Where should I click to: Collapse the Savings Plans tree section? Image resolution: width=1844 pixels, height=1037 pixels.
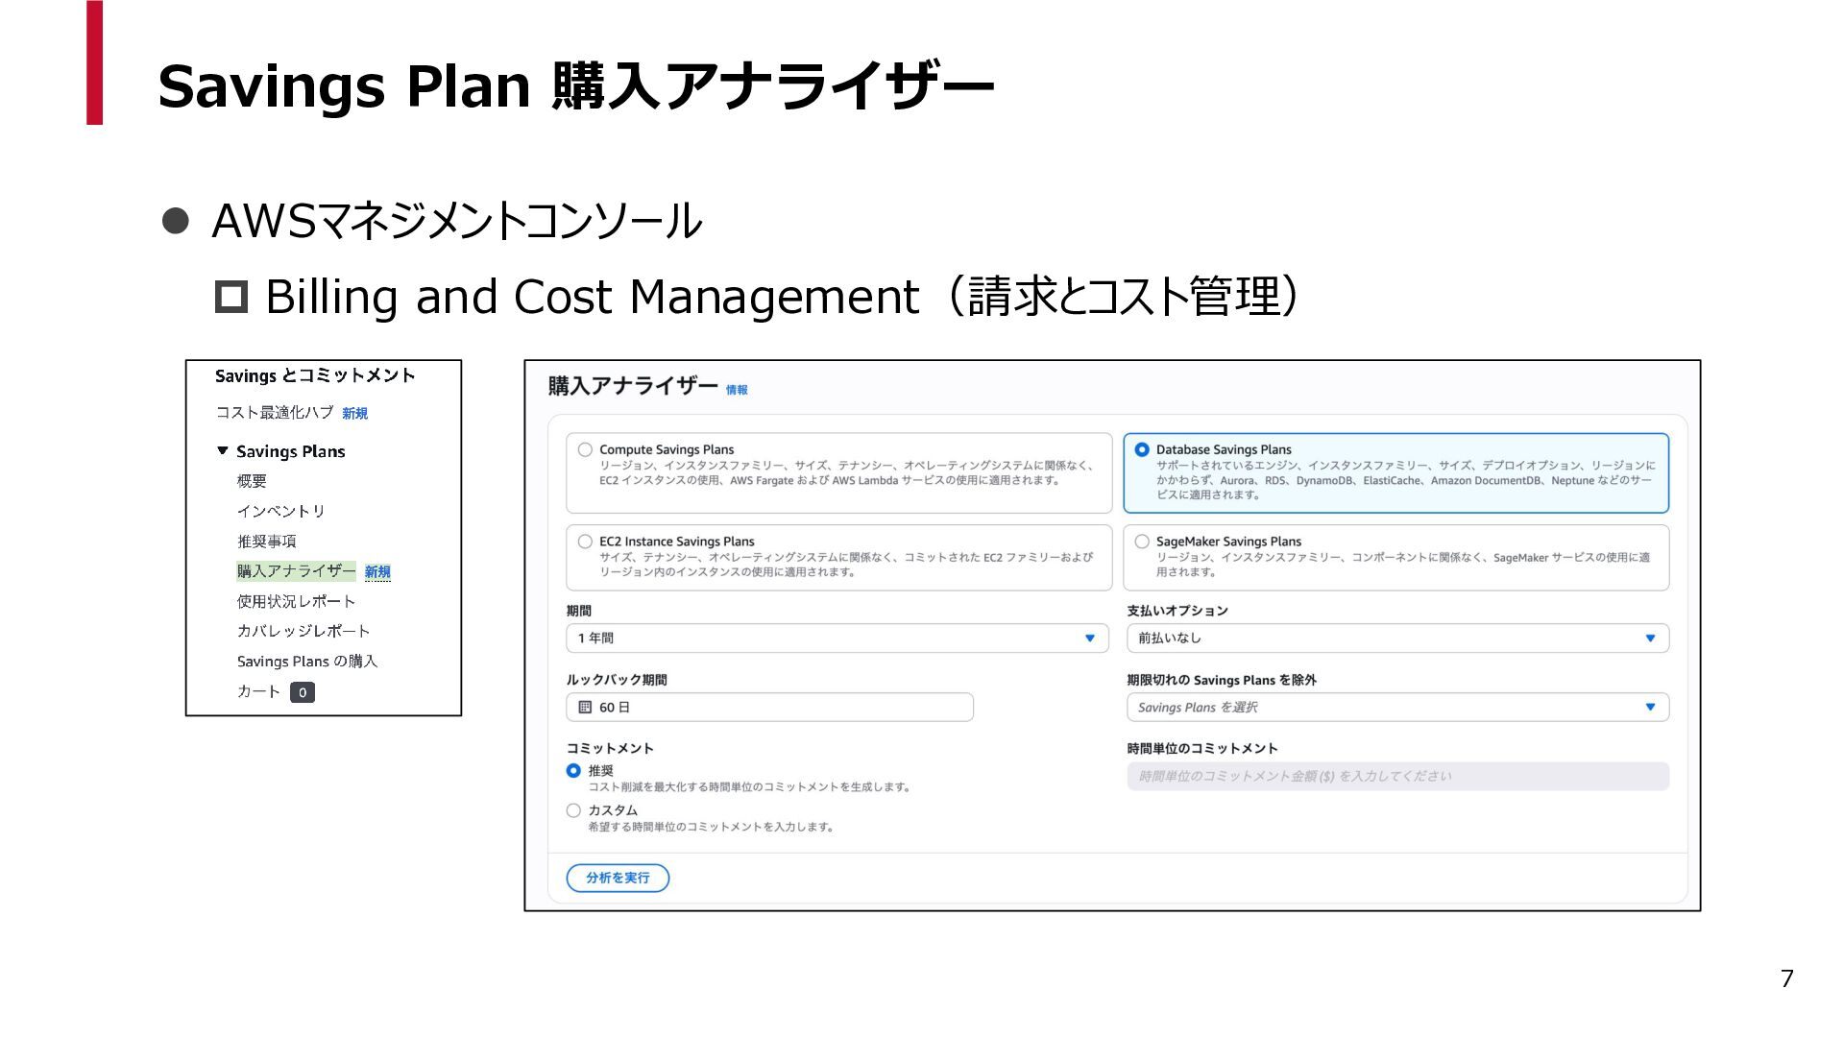[223, 450]
